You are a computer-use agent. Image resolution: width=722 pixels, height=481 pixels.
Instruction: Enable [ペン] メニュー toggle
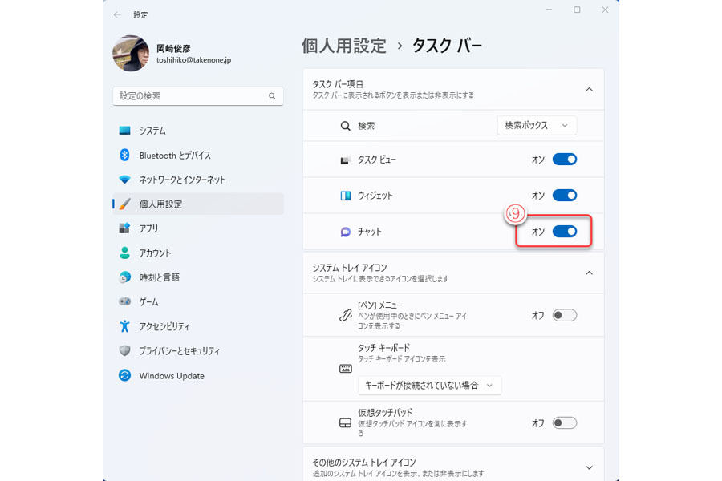(x=565, y=315)
